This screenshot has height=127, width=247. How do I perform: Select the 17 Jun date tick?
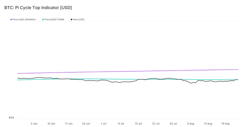(x=69, y=124)
